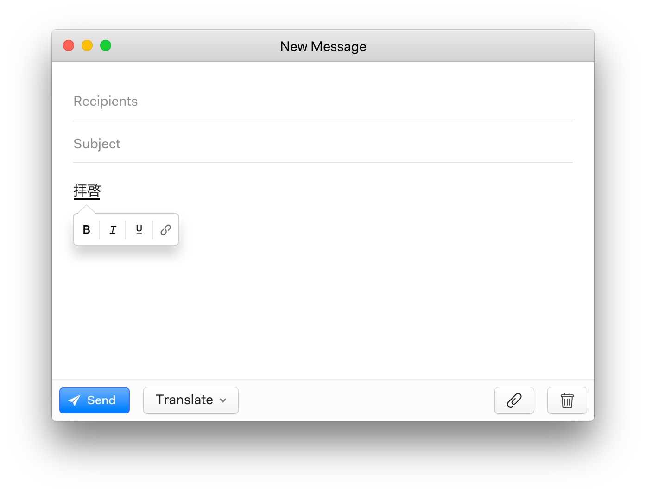Screen dimensions: 646x495
Task: Toggle bold formatting in popup toolbar
Action: click(x=87, y=229)
